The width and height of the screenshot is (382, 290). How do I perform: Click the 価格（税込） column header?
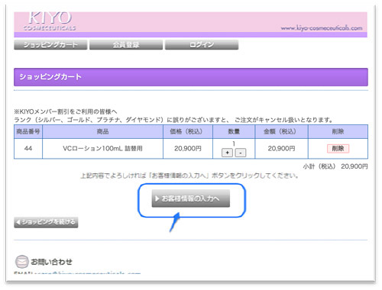coord(188,131)
